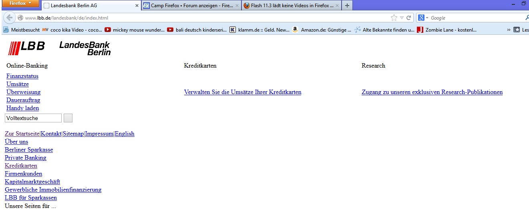Image resolution: width=529 pixels, height=210 pixels.
Task: Close the Landesbank Berlin AG tab
Action: click(x=137, y=6)
